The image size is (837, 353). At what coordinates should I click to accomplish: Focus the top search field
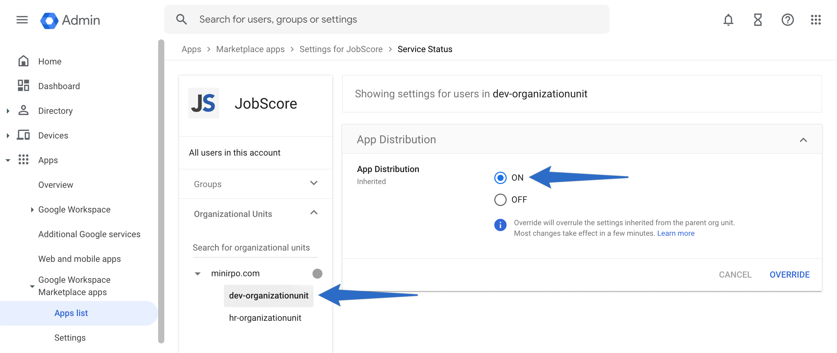tap(387, 20)
